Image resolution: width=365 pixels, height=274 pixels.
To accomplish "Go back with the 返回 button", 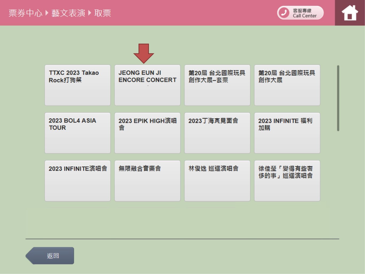I will pyautogui.click(x=50, y=256).
